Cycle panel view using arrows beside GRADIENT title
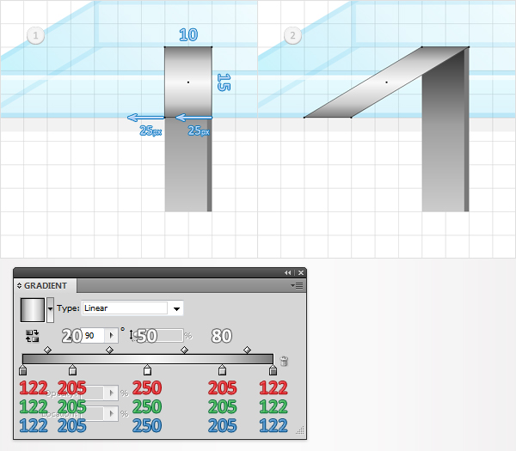This screenshot has width=516, height=451. (x=19, y=286)
